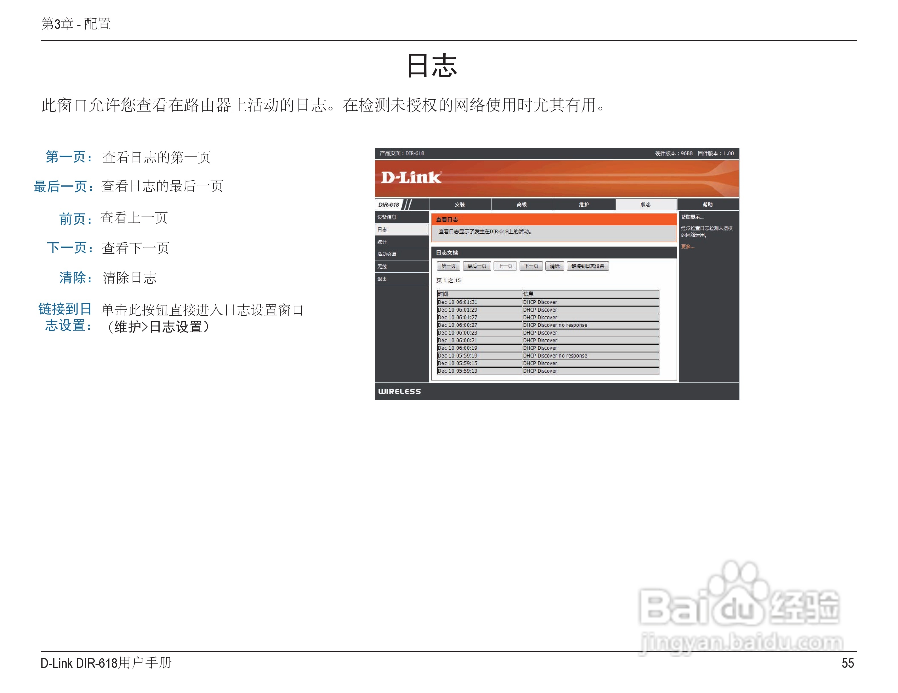The height and width of the screenshot is (693, 898).
Task: Click 退出 to log out
Action: (402, 279)
